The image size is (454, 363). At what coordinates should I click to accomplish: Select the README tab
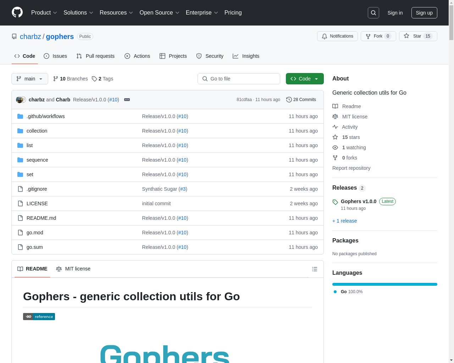tap(32, 269)
